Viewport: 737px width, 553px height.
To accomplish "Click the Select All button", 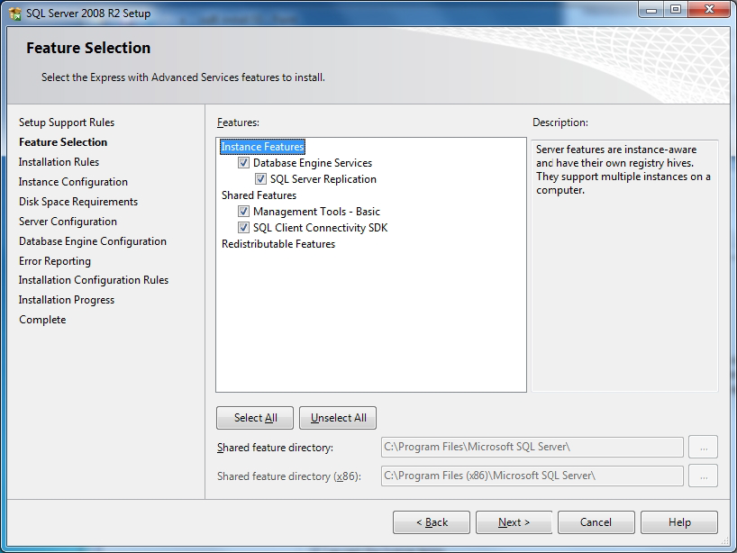I will pos(255,418).
